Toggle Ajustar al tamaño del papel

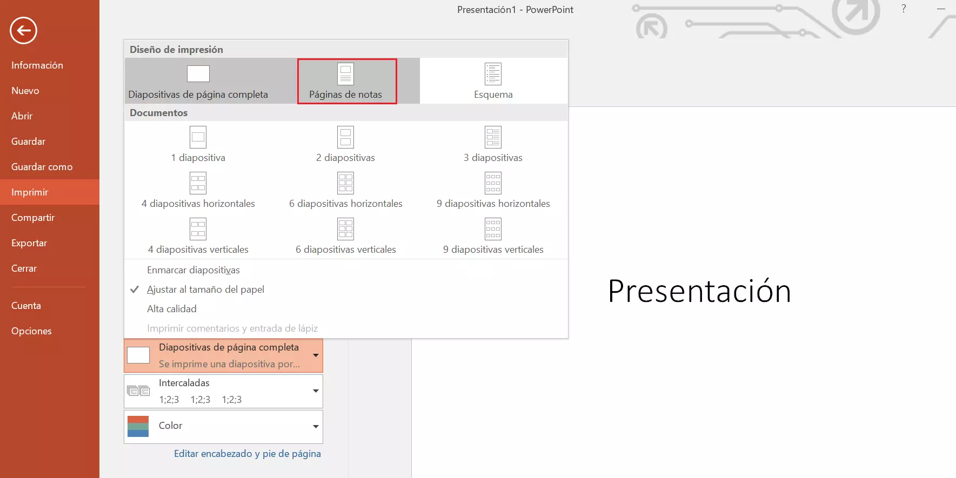tap(205, 290)
